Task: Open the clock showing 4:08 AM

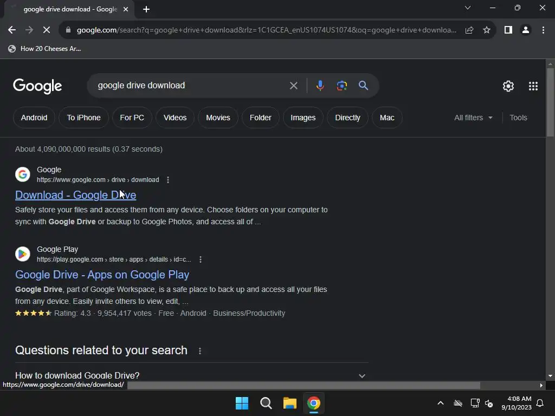Action: point(517,403)
